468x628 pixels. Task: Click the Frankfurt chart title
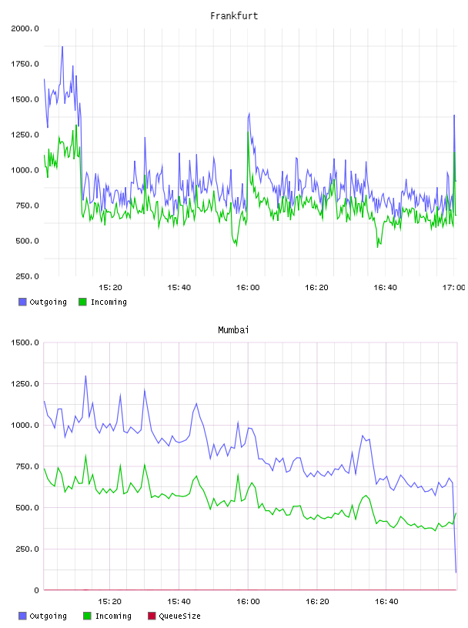tap(234, 16)
